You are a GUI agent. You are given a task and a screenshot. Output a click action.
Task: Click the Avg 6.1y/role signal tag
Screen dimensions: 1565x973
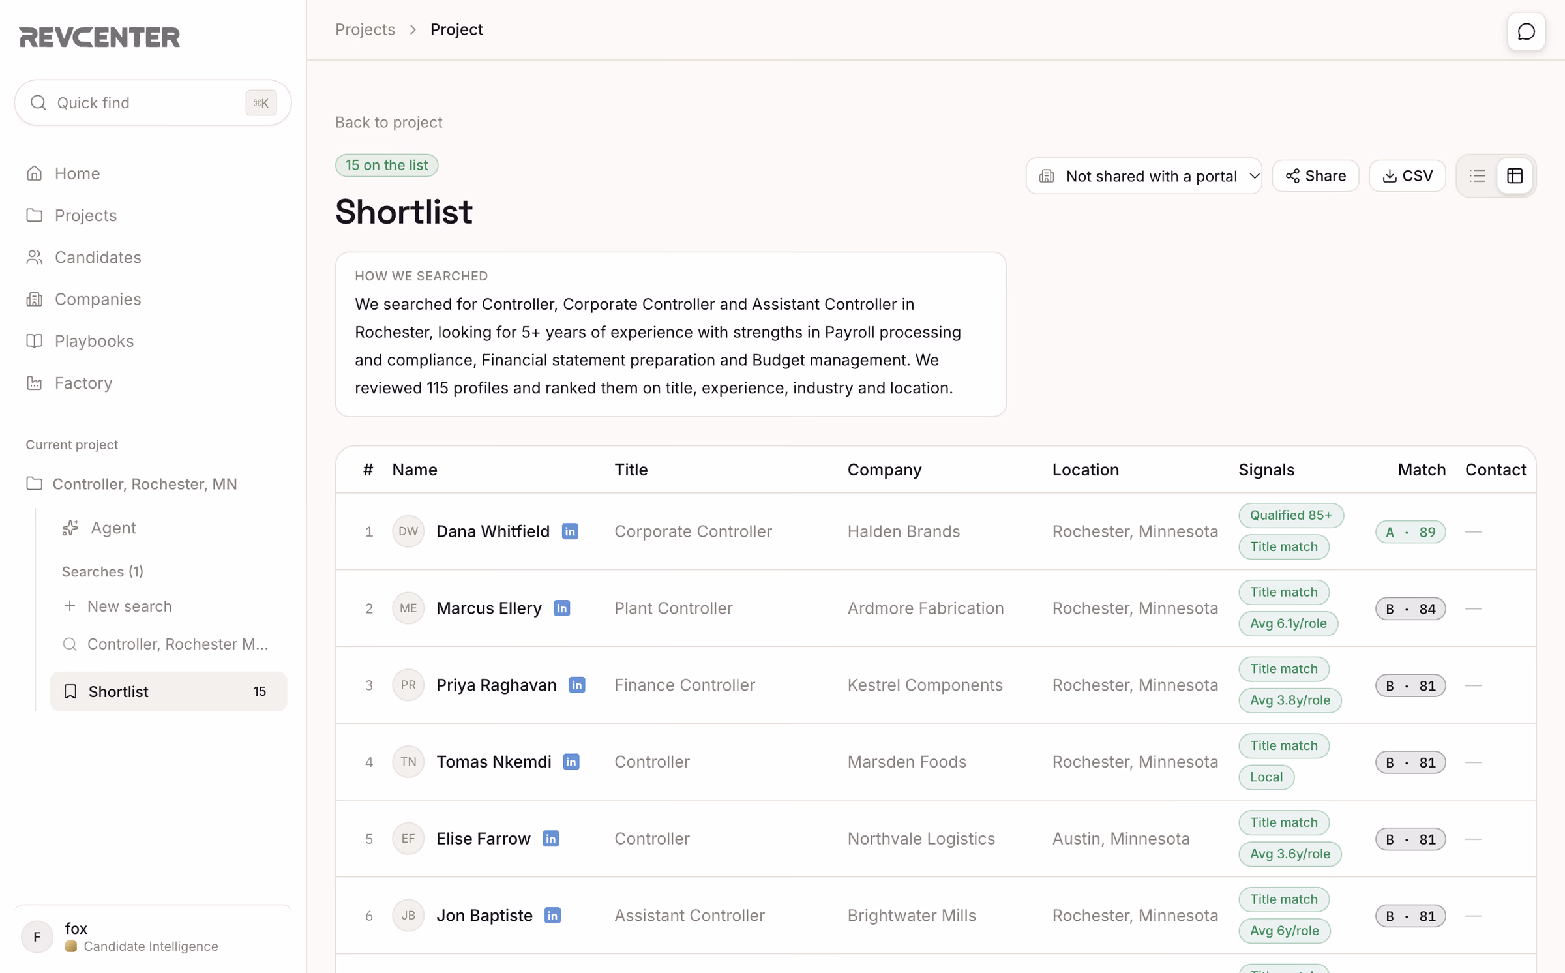point(1288,623)
